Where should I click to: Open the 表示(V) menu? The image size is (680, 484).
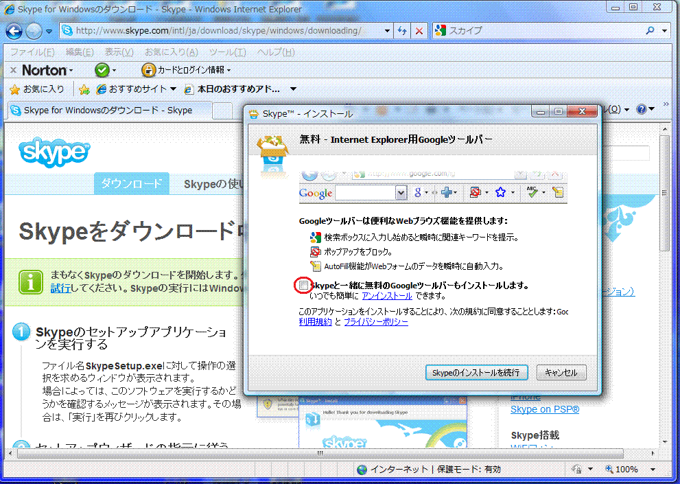pos(119,52)
